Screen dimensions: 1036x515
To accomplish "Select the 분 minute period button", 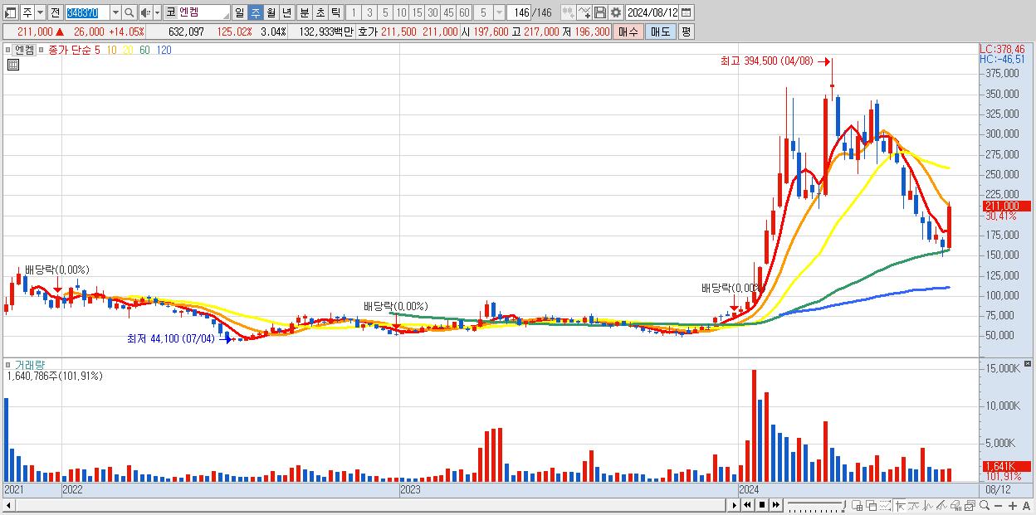I will click(303, 12).
